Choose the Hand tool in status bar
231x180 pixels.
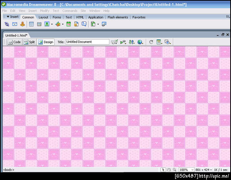[x=169, y=170]
